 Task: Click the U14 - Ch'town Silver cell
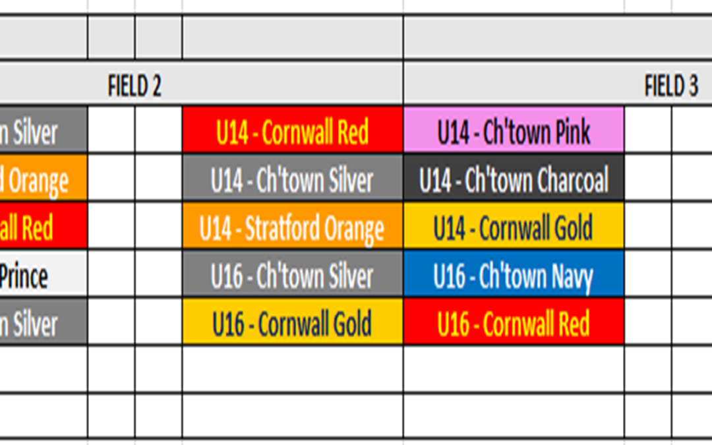(x=293, y=177)
